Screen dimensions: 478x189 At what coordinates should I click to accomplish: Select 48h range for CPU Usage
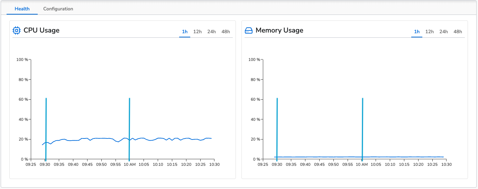(226, 31)
